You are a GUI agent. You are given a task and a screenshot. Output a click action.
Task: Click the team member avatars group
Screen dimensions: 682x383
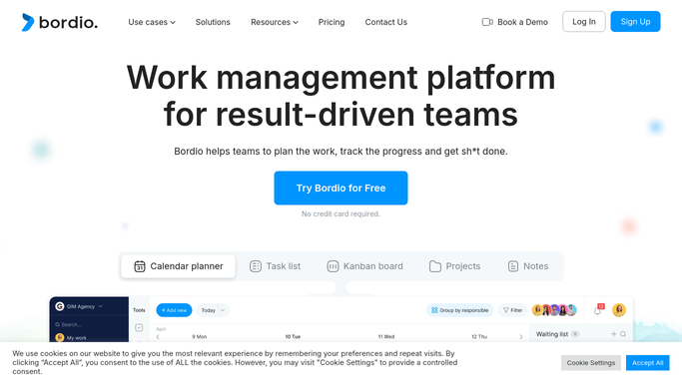coord(554,310)
